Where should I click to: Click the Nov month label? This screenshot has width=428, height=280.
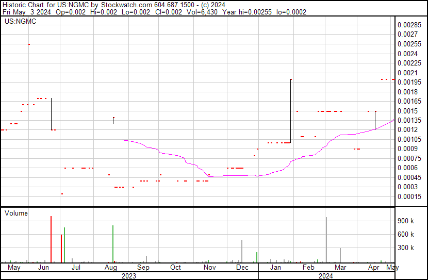[x=210, y=267]
